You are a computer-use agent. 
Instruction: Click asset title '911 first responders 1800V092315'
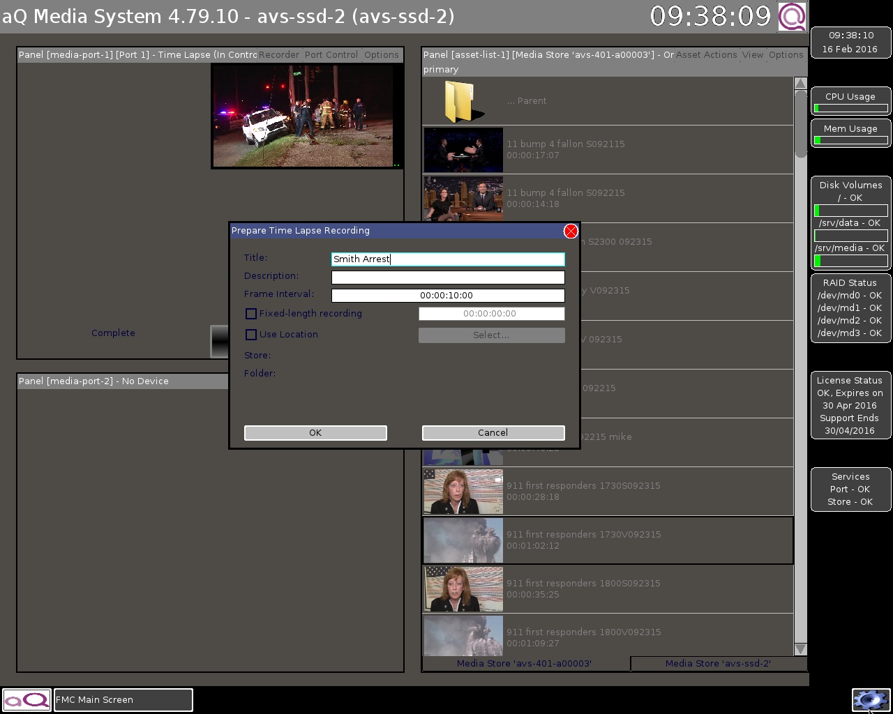583,632
